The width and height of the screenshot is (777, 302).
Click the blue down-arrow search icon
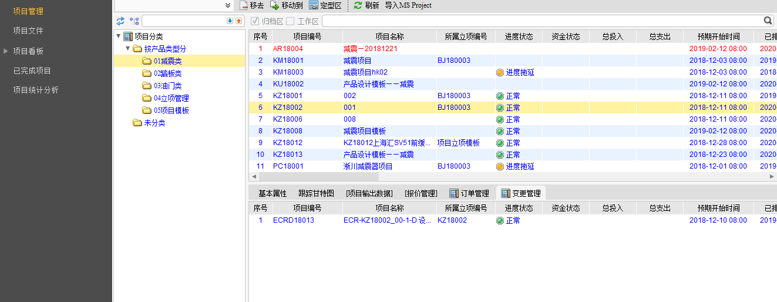coord(230,21)
